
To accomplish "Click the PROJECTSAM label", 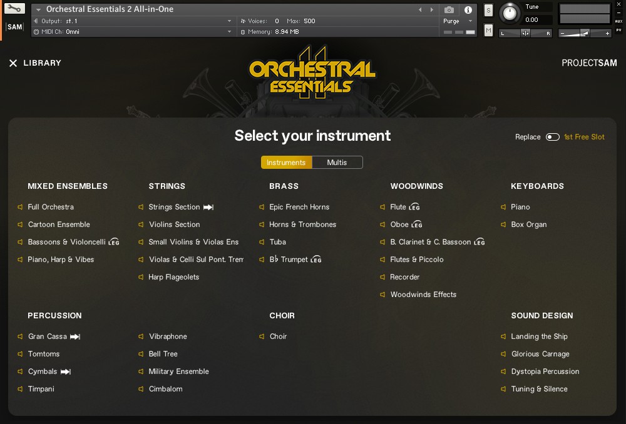I will pos(589,63).
